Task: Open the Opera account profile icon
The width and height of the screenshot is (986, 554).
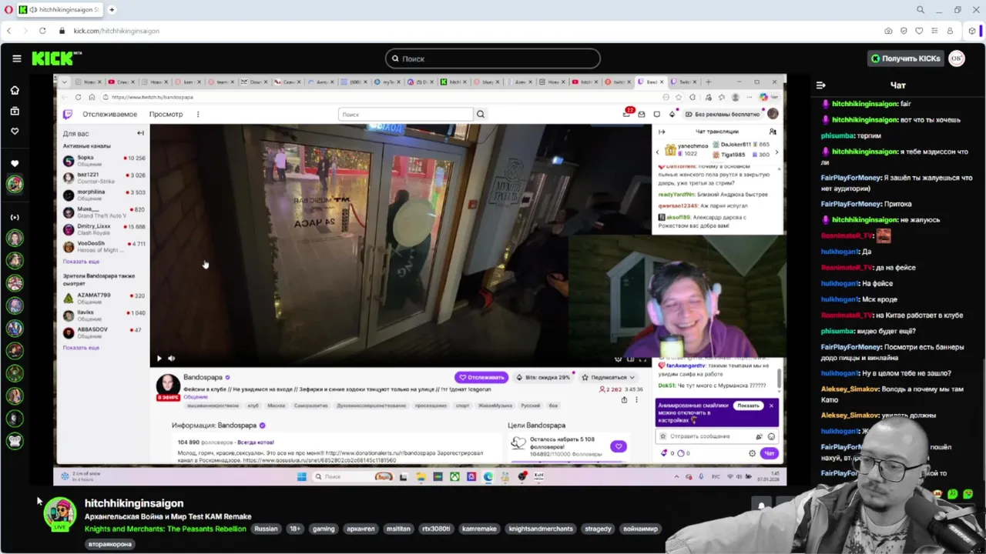Action: 950,31
